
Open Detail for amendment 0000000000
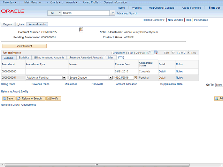click(x=162, y=71)
